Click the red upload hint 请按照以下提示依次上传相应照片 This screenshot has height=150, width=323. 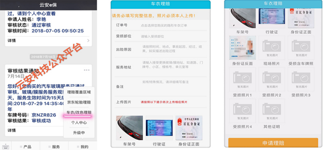click(x=164, y=102)
